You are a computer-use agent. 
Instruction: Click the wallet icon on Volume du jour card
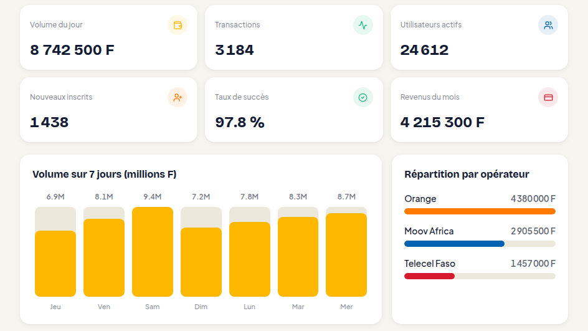coord(178,25)
